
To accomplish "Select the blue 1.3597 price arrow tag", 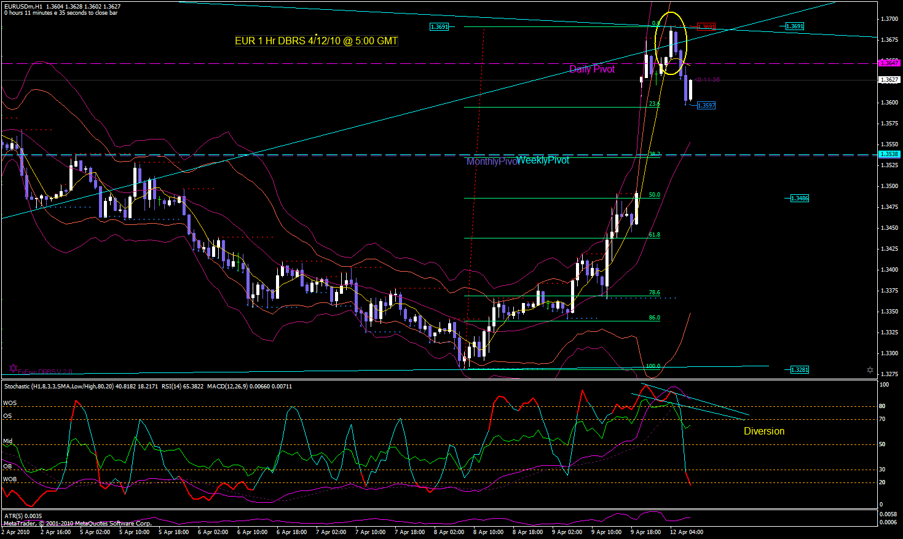I will 706,106.
